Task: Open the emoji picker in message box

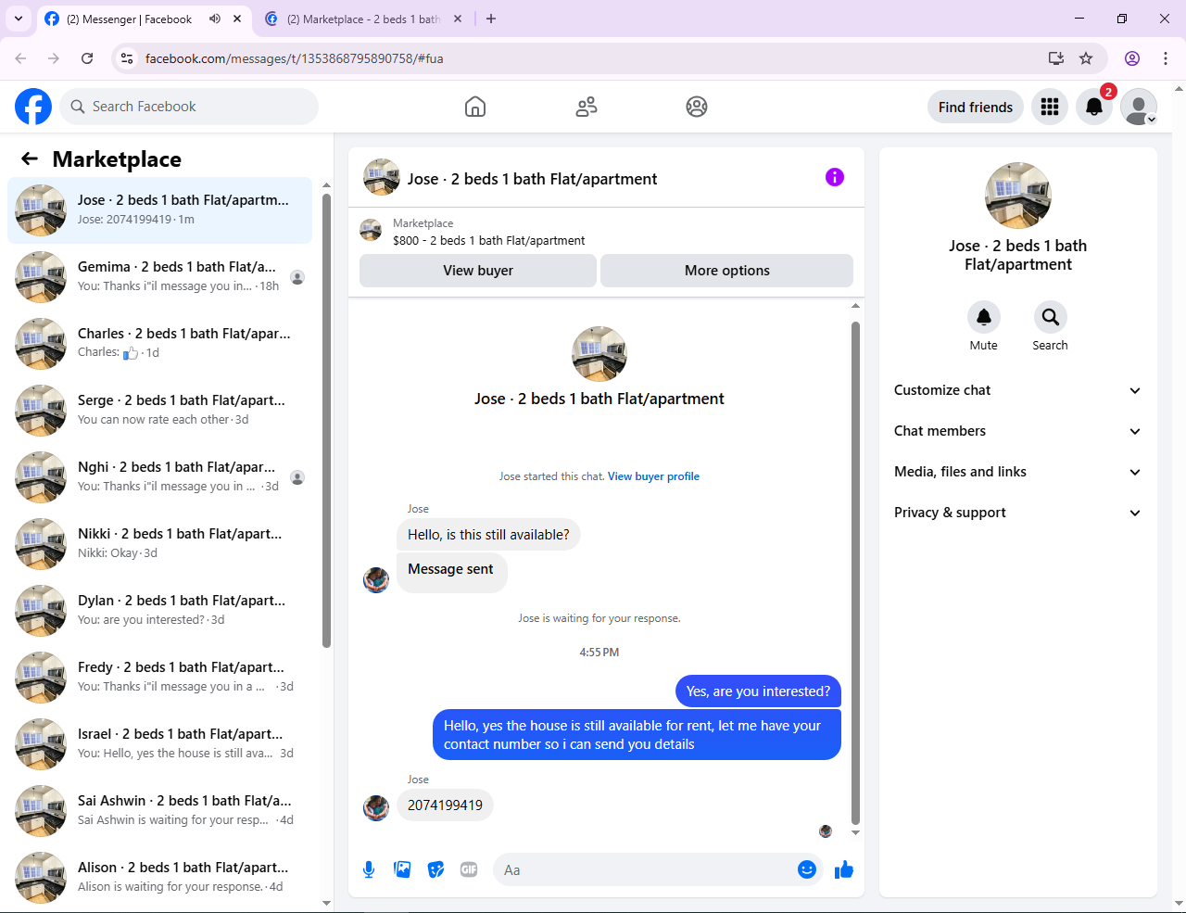Action: coord(807,869)
